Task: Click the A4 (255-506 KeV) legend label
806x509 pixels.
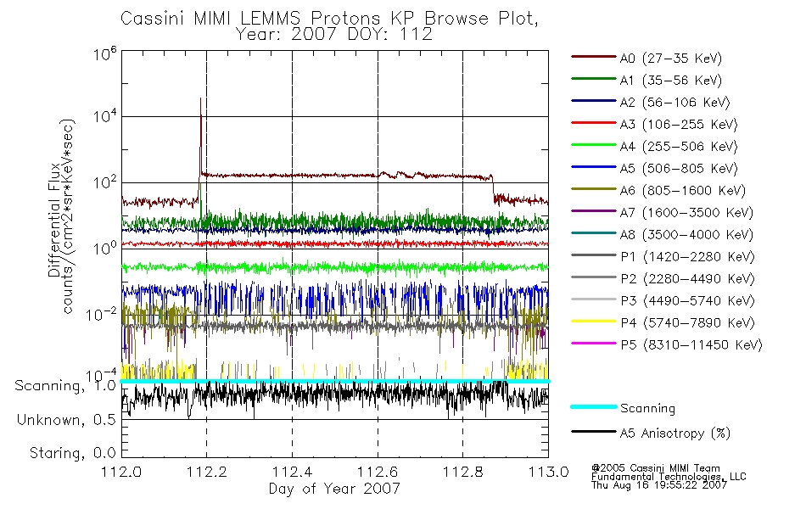Action: (x=679, y=147)
